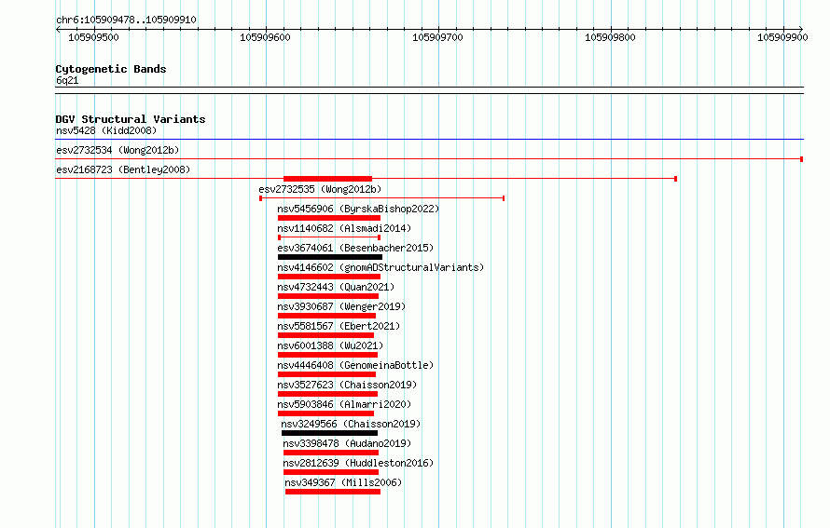Click red bar under nsv3398478
Image resolution: width=830 pixels, height=528 pixels.
(331, 453)
